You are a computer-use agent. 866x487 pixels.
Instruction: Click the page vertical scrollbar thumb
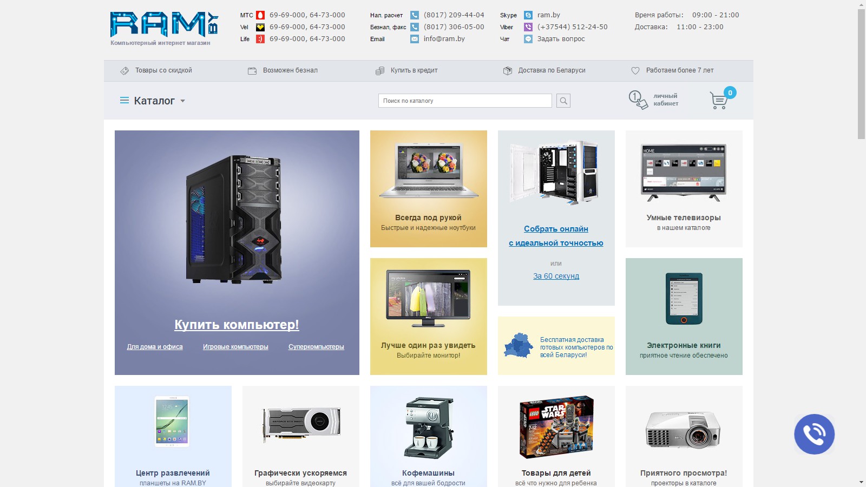coord(862,74)
